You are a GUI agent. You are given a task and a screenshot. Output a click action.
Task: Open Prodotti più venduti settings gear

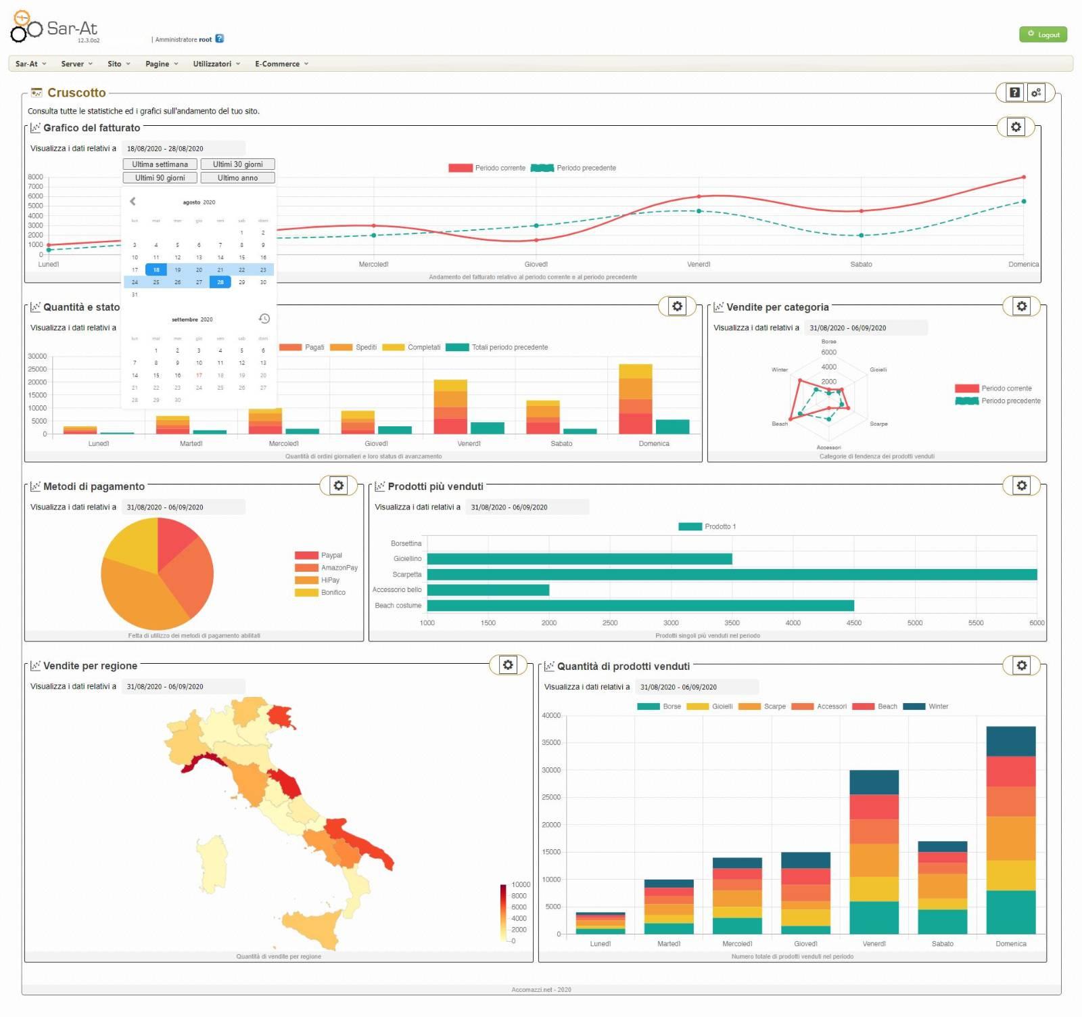(1021, 485)
